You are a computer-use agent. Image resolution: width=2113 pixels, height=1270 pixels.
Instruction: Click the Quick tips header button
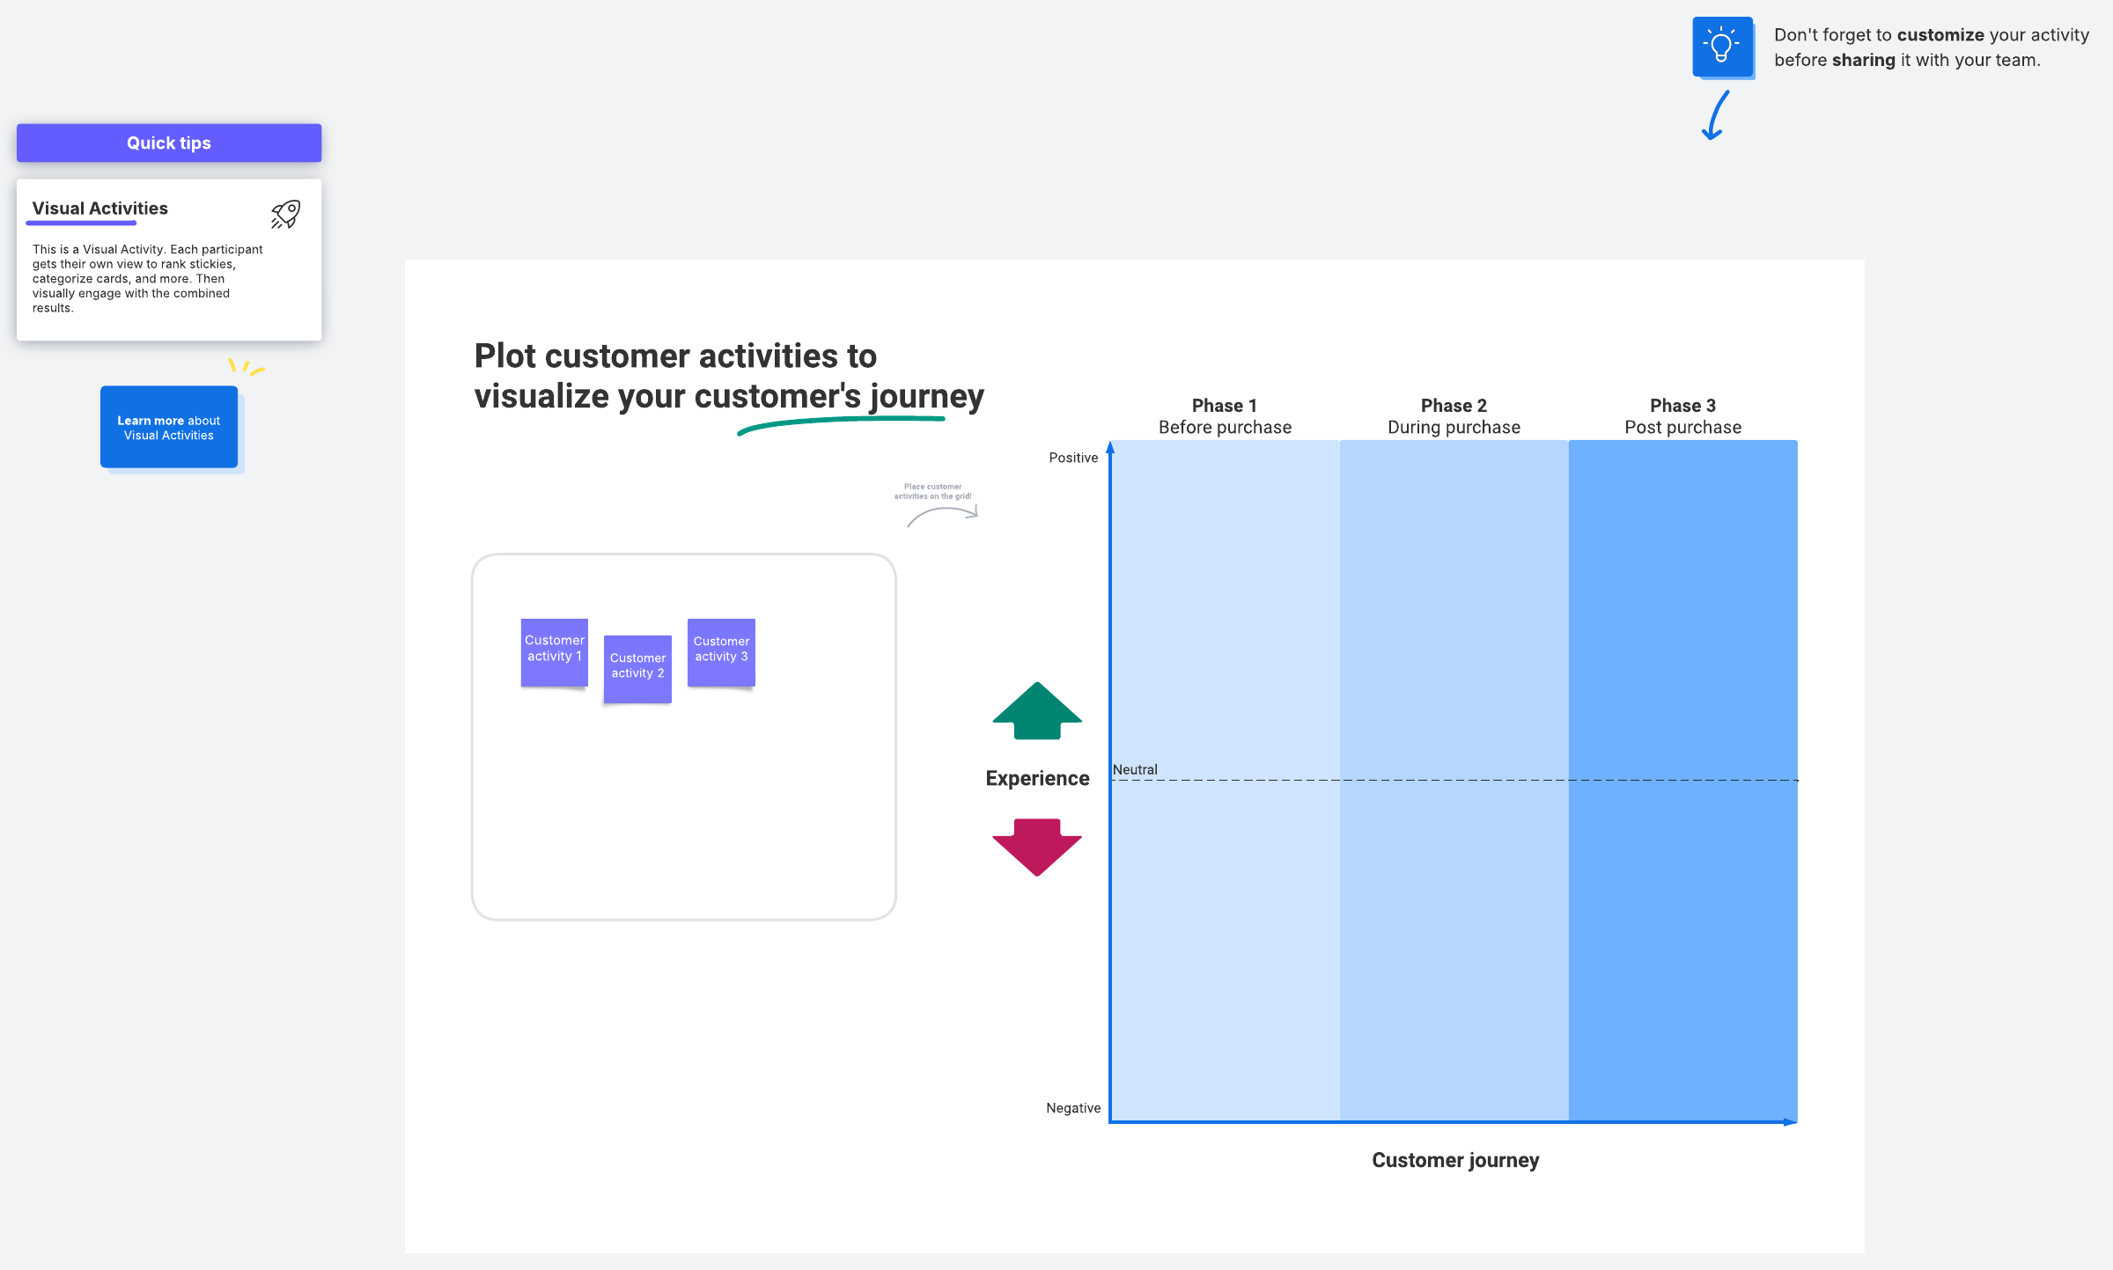pos(169,143)
